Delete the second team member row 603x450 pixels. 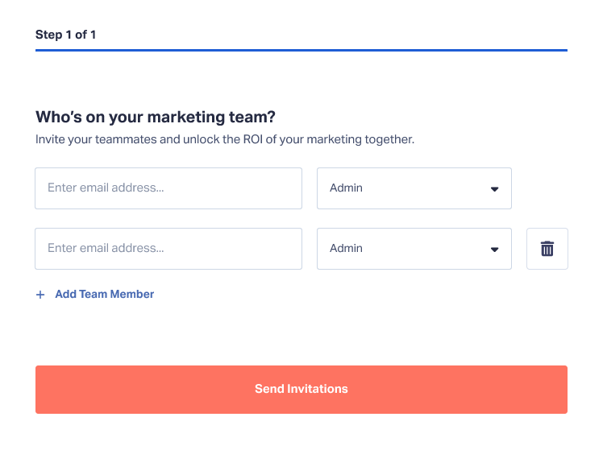(547, 249)
